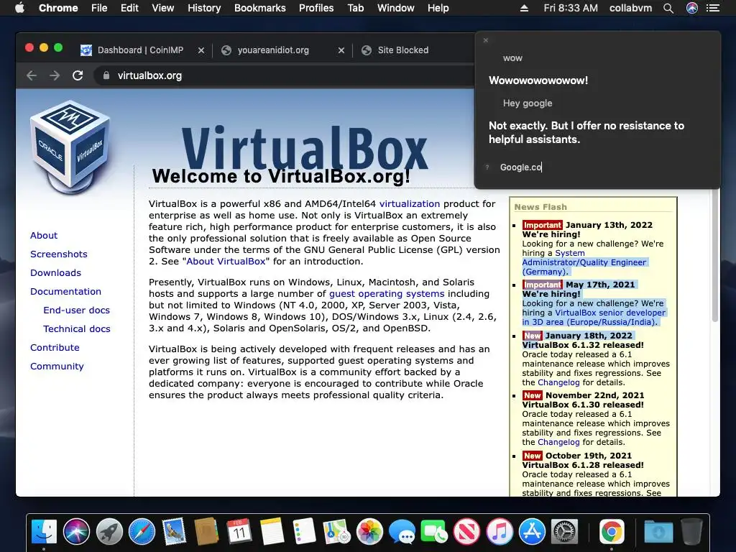Open Reminders app in dock
This screenshot has width=736, height=552.
point(304,532)
